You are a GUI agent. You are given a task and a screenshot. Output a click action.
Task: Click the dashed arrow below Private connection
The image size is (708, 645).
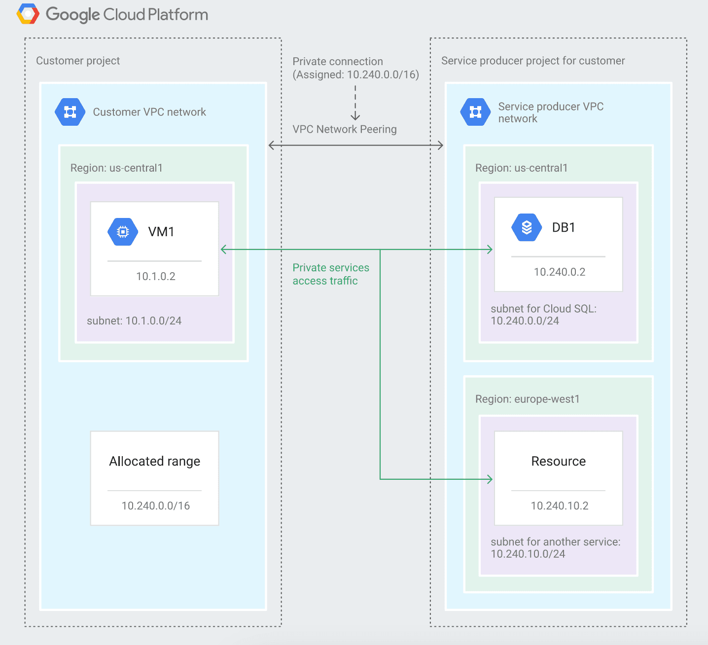355,103
